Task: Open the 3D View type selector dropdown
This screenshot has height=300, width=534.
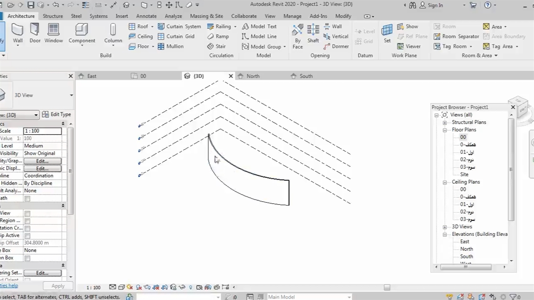Action: coord(71,95)
